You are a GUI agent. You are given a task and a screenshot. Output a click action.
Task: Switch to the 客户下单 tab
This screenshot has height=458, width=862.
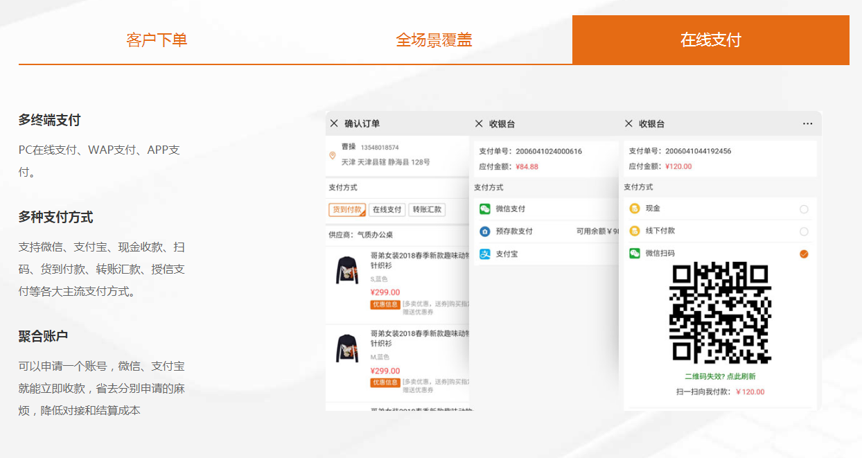tap(157, 40)
